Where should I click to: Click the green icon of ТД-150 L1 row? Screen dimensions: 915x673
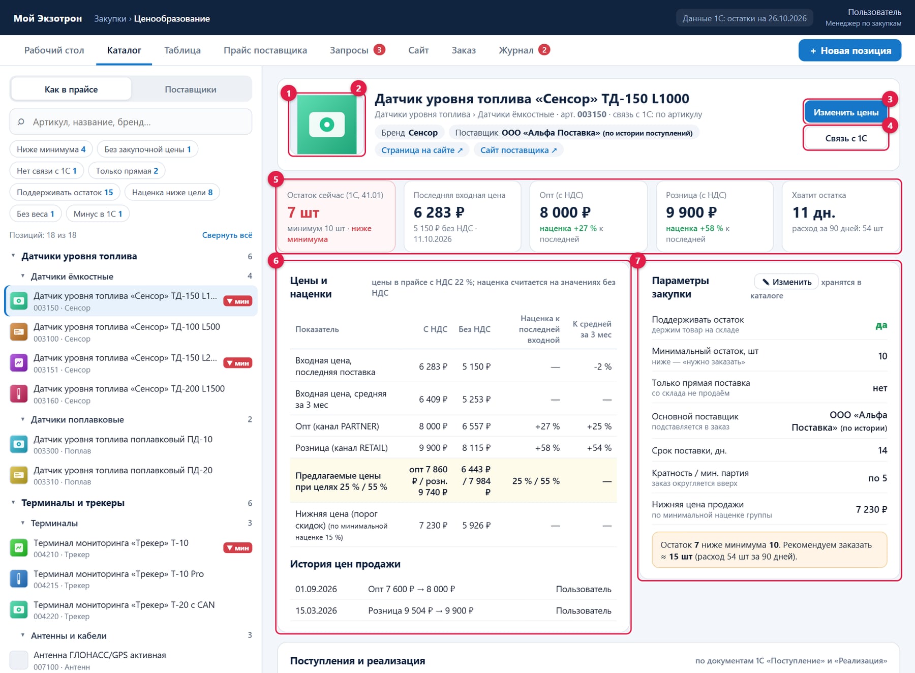coord(19,301)
